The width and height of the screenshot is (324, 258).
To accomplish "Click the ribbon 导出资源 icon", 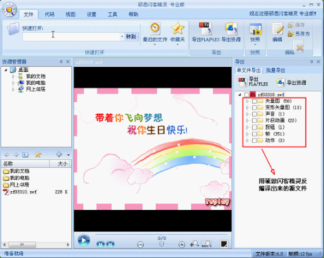I will click(231, 29).
